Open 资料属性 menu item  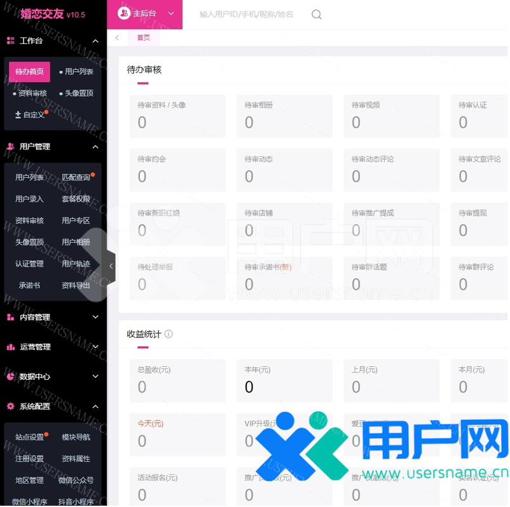76,459
